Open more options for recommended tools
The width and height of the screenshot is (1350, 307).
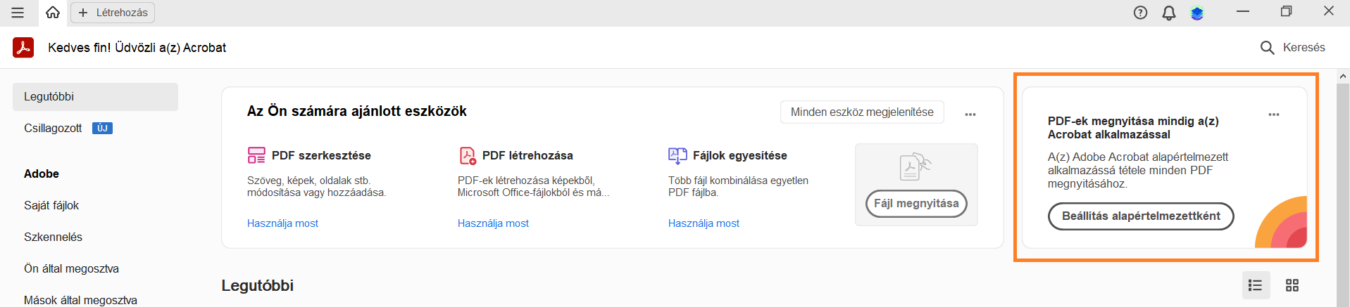pos(970,115)
